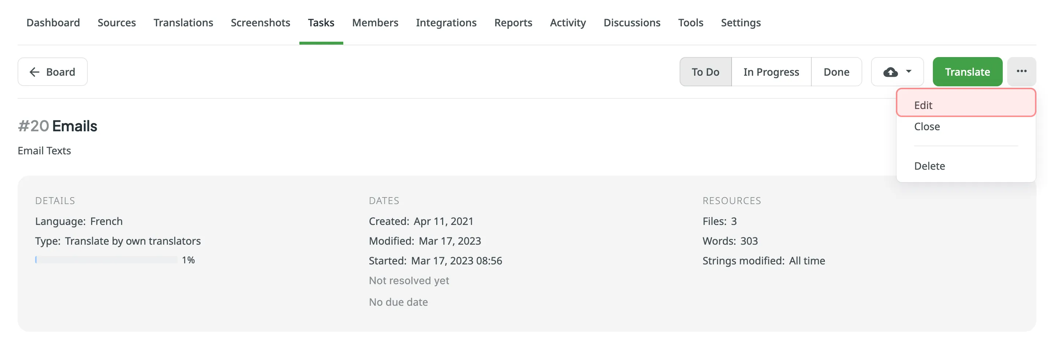The image size is (1054, 350).
Task: Choose Edit from the options menu
Action: tap(923, 105)
